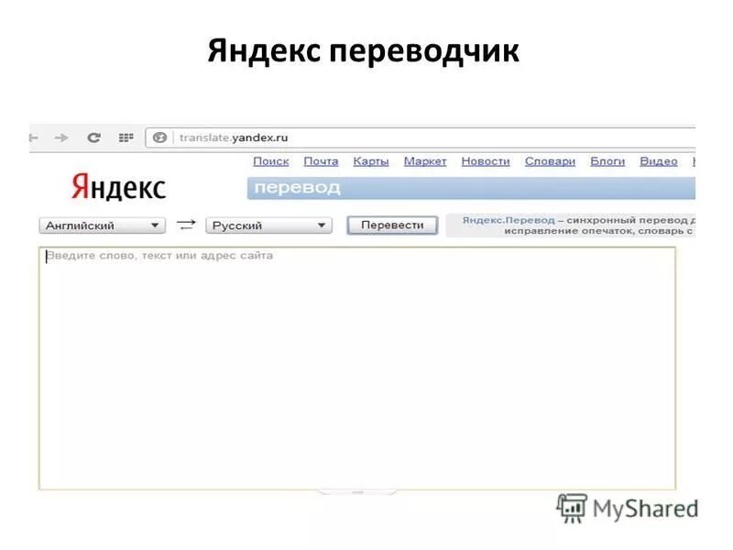Click the browser back arrow

(x=34, y=137)
